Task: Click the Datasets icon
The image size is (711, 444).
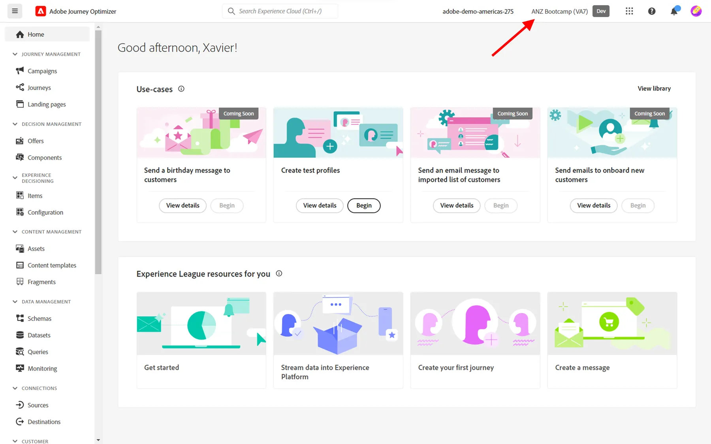Action: click(x=20, y=335)
